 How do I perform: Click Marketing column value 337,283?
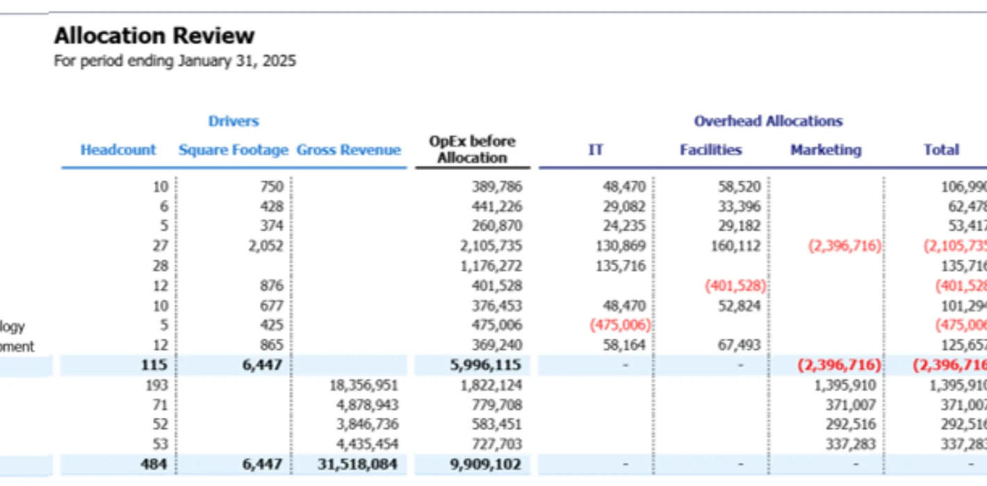pyautogui.click(x=851, y=444)
